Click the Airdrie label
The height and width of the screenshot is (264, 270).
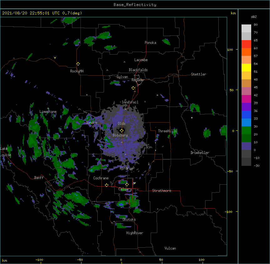127,168
